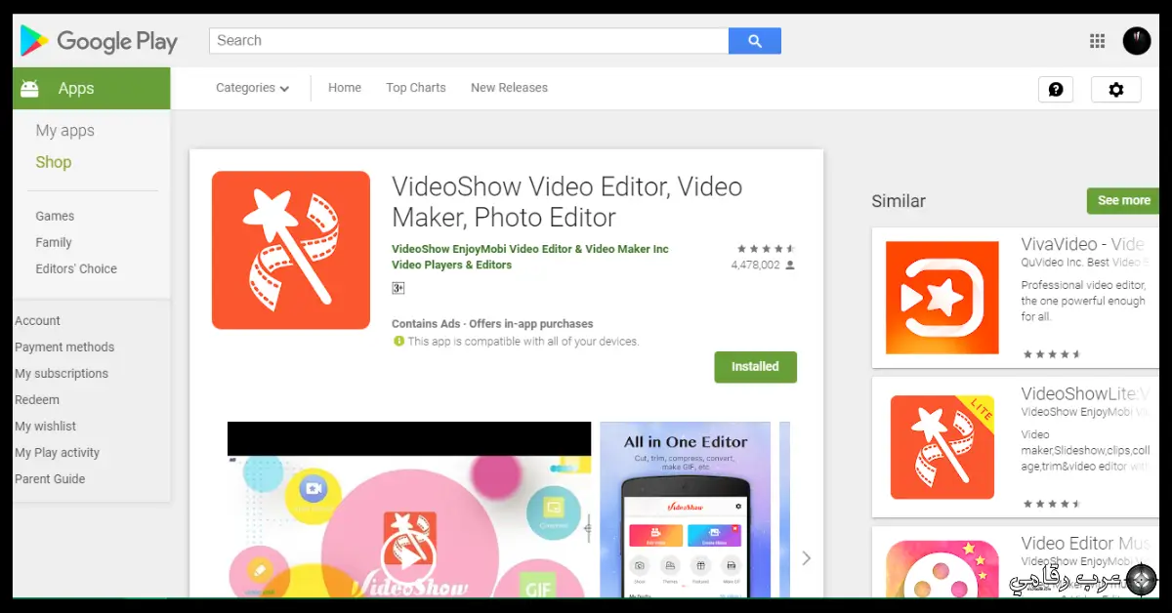Open the VideoShowLite app icon

pos(942,447)
